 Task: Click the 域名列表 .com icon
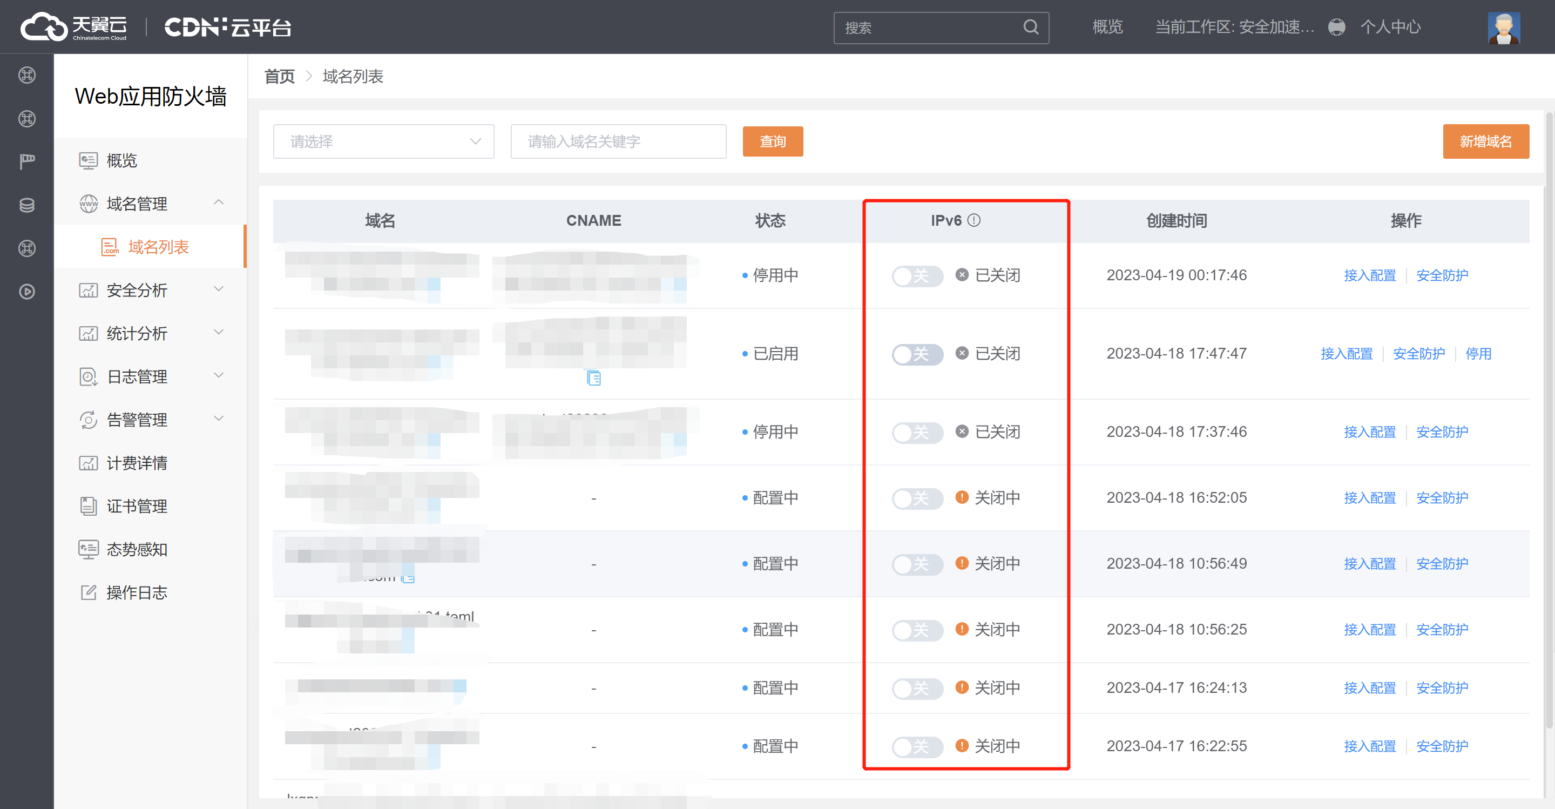tap(110, 247)
